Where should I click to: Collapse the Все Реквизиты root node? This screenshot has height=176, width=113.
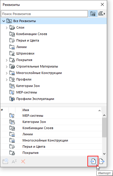click(4, 21)
